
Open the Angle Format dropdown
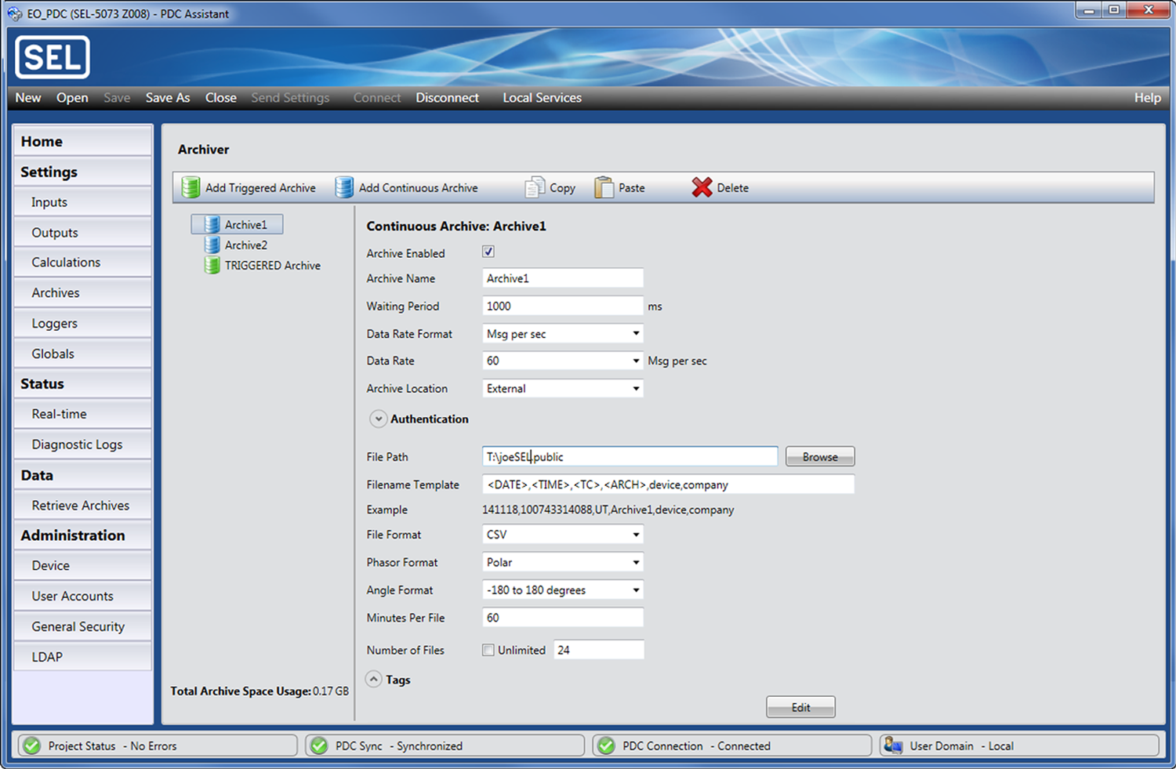pos(563,589)
